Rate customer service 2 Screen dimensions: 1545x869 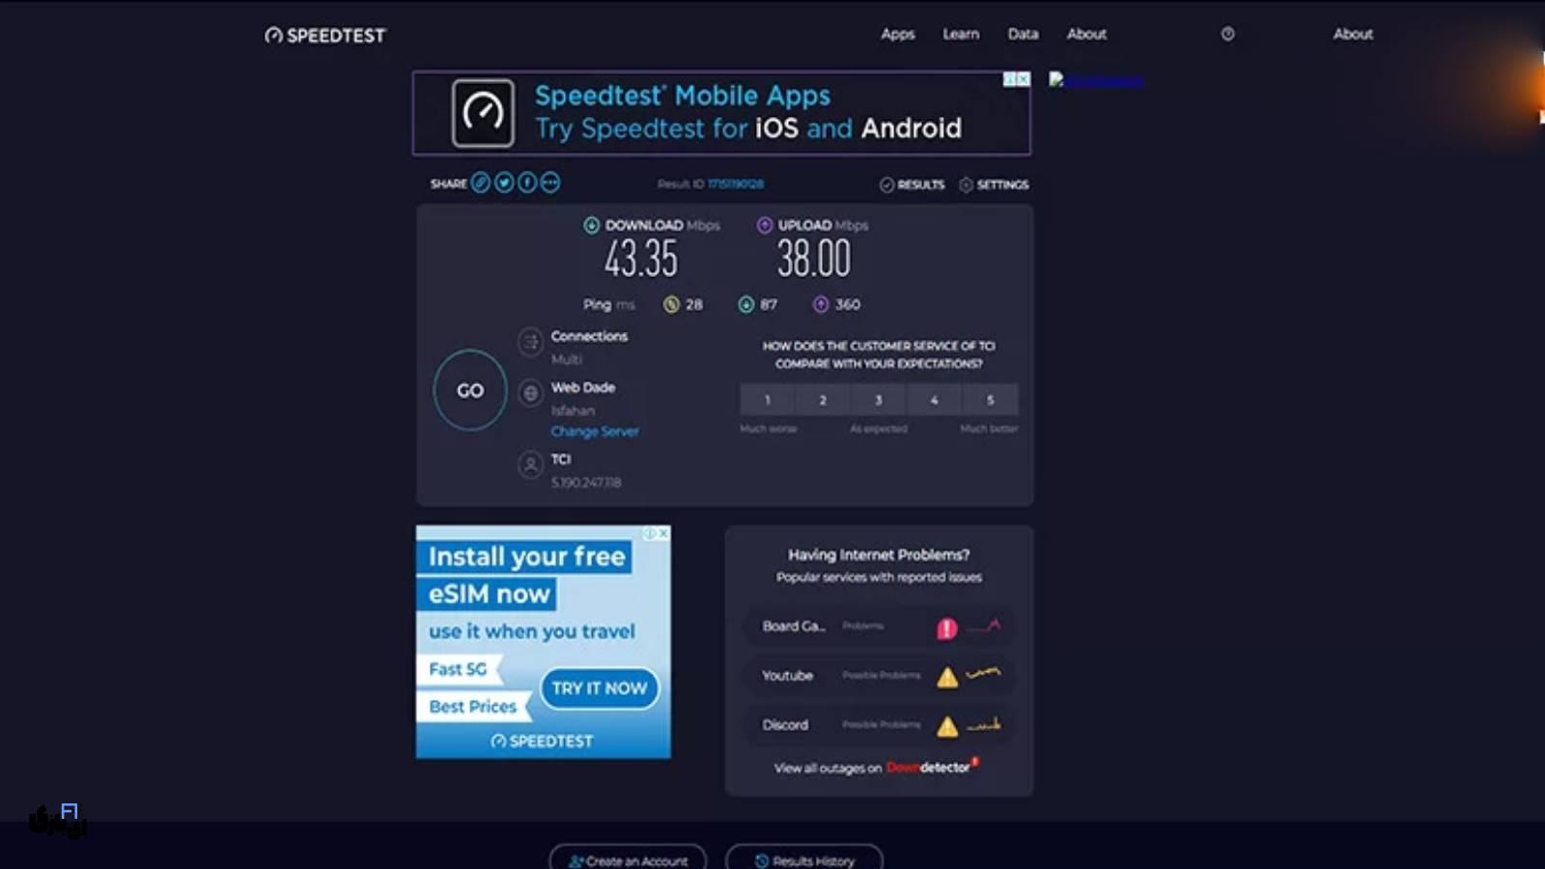823,400
